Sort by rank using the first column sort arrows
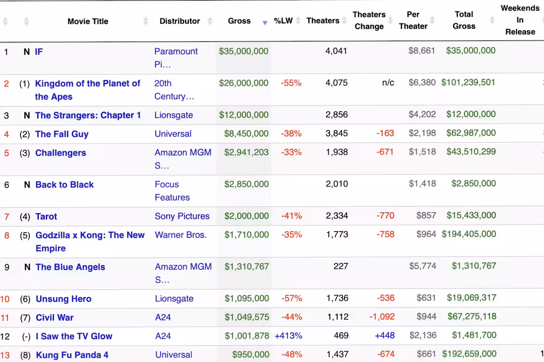Screen dimensions: 544x362 (x=5, y=21)
